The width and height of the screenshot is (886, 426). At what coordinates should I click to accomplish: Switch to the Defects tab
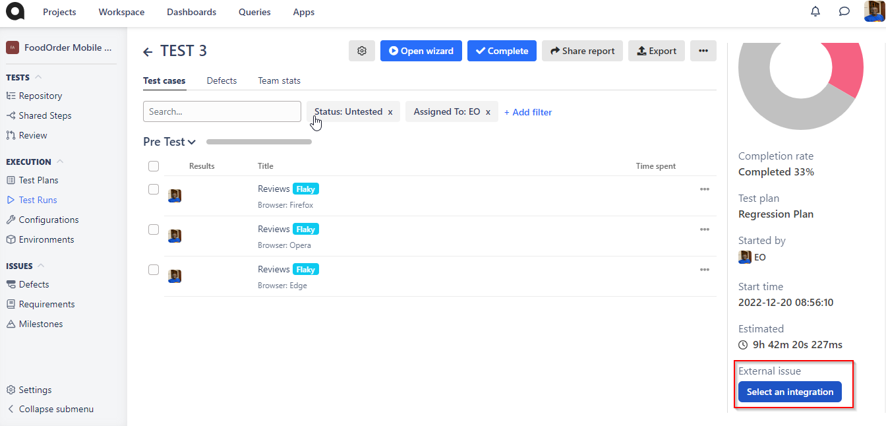[221, 80]
